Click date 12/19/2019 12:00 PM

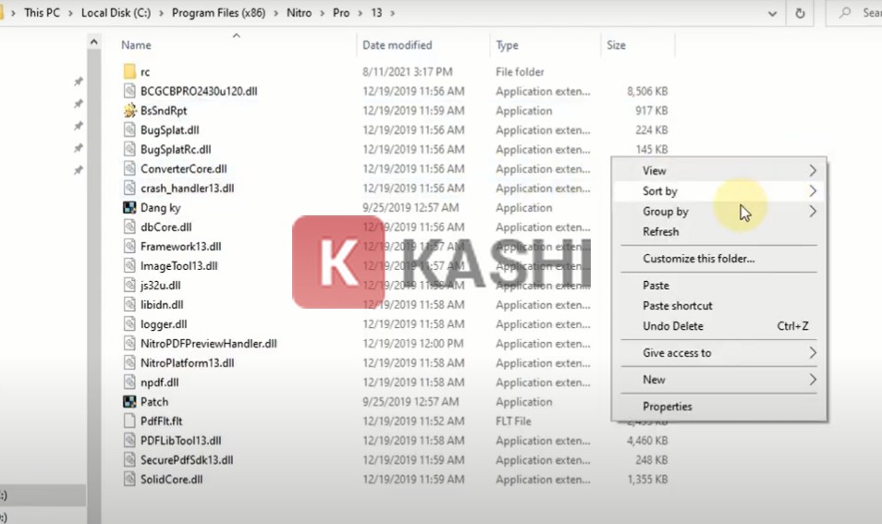413,343
